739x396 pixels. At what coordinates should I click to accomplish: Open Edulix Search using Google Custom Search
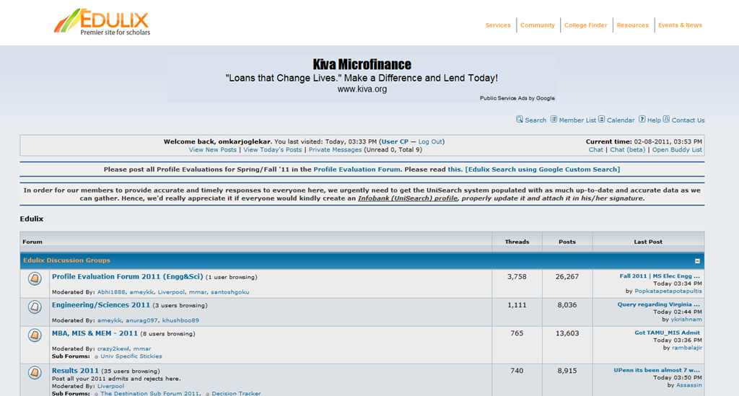543,170
